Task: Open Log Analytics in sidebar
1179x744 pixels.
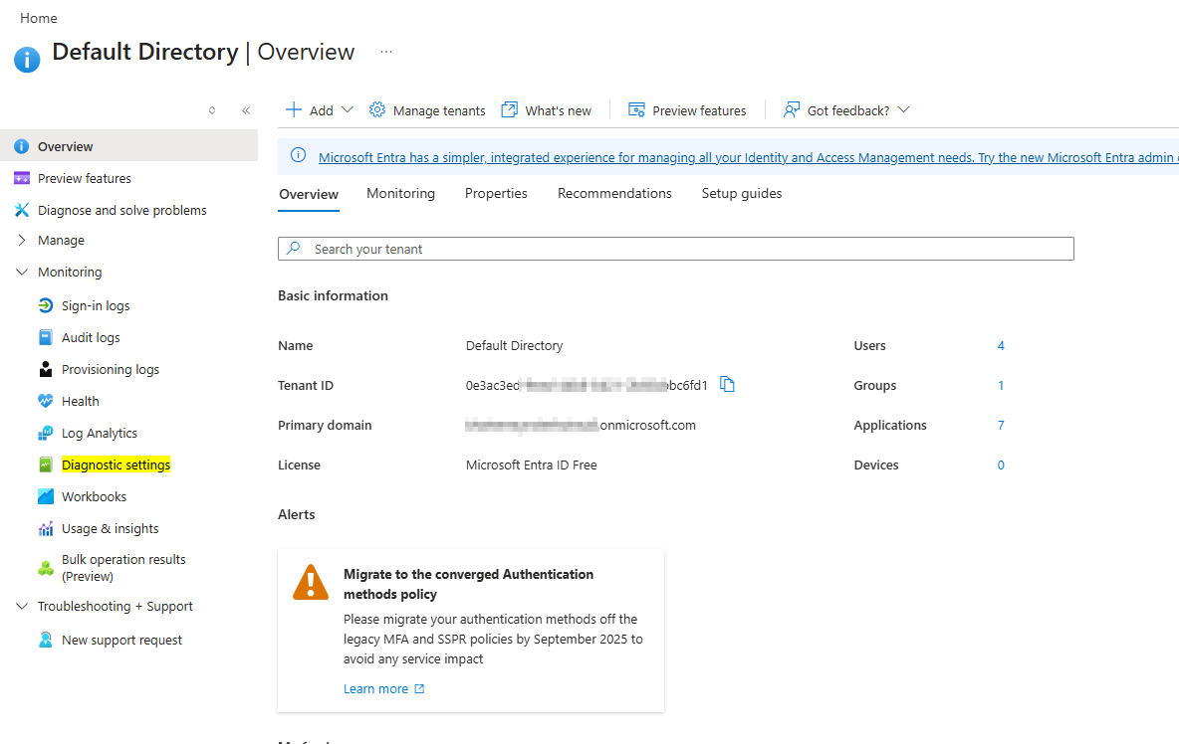Action: pyautogui.click(x=100, y=434)
